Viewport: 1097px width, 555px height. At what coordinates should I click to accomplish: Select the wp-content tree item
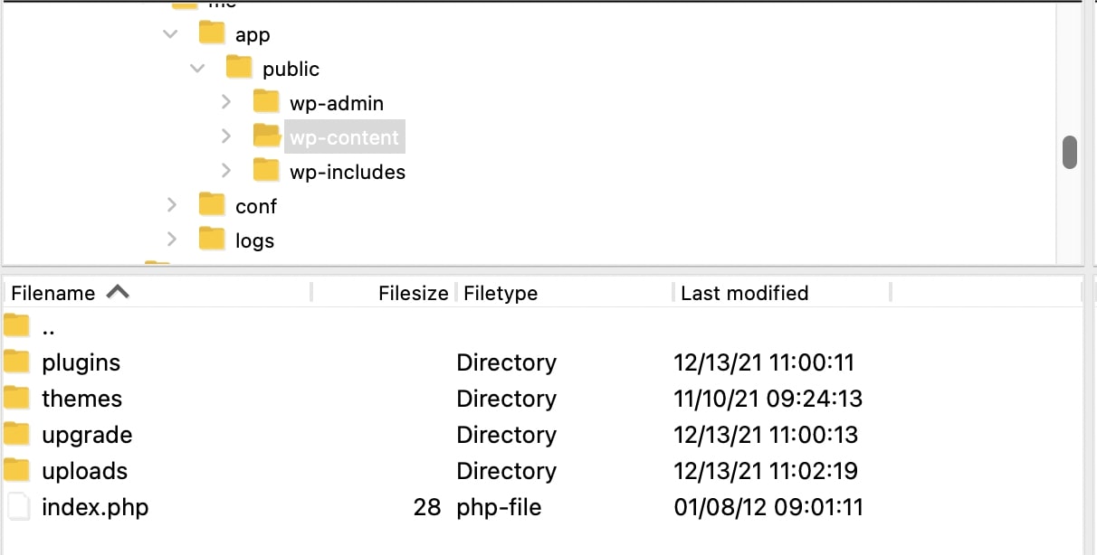[x=344, y=137]
